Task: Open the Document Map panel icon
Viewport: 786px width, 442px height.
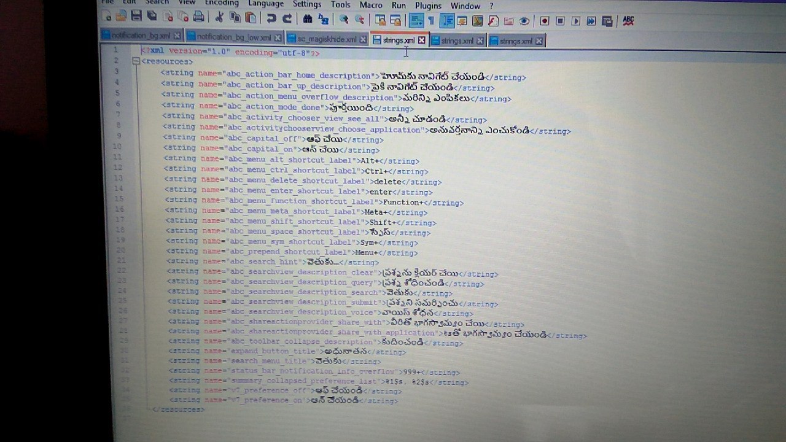Action: [478, 21]
